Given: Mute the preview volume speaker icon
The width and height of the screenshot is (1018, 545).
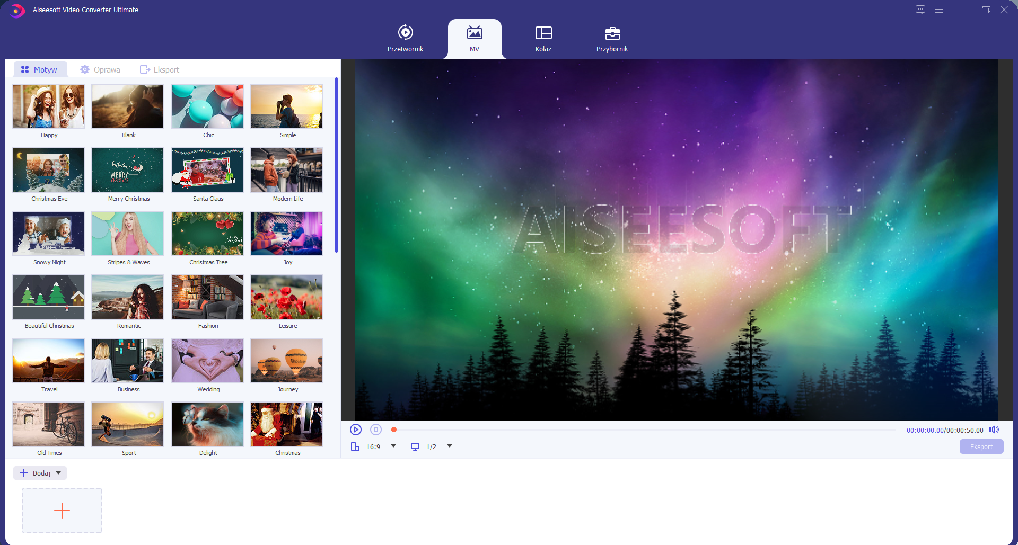Looking at the screenshot, I should tap(994, 430).
